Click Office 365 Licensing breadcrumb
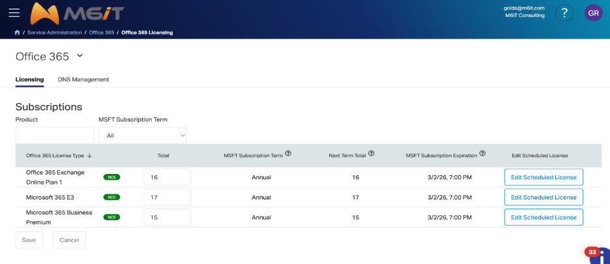610x264 pixels. pyautogui.click(x=147, y=33)
